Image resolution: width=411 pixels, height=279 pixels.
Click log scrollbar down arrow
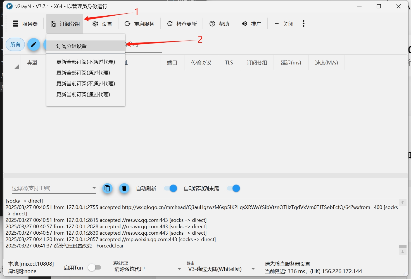pyautogui.click(x=403, y=252)
